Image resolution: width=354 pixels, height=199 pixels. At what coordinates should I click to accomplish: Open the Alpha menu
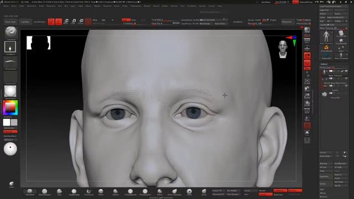(x=6, y=6)
